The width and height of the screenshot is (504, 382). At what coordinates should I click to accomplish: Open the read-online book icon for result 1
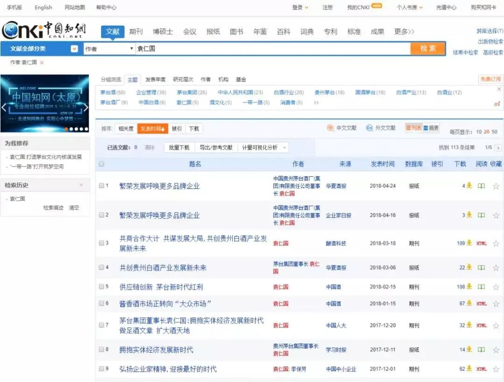point(481,186)
